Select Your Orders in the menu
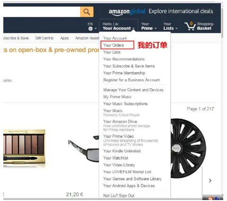The height and width of the screenshot is (201, 227). click(x=114, y=45)
